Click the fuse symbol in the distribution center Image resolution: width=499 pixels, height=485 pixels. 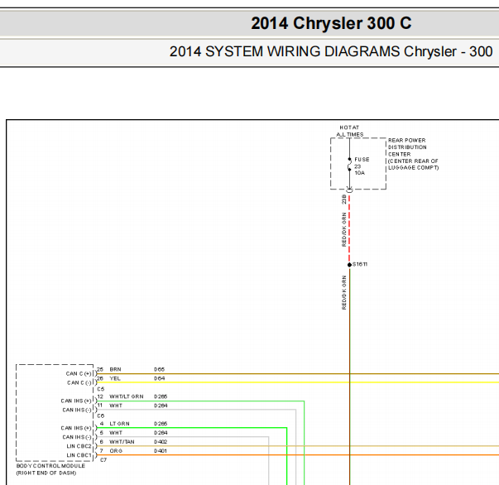coord(349,164)
